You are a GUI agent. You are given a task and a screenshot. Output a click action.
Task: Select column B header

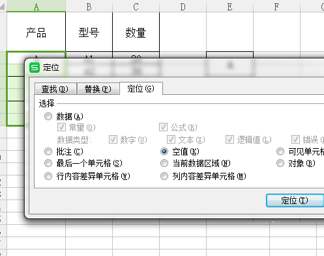[x=89, y=6]
